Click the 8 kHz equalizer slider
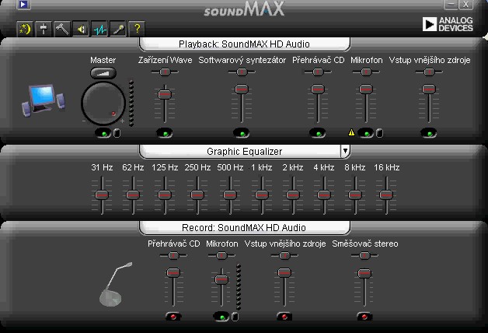 (x=355, y=195)
